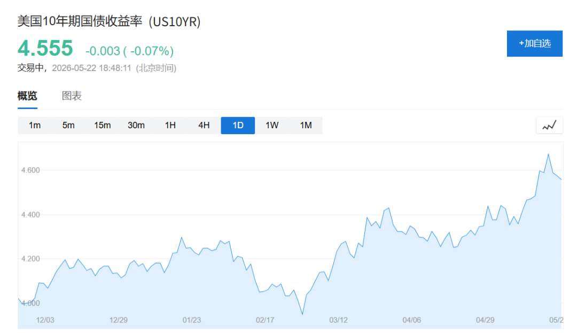
Task: Click the 02/17 date label on chart
Action: point(265,320)
